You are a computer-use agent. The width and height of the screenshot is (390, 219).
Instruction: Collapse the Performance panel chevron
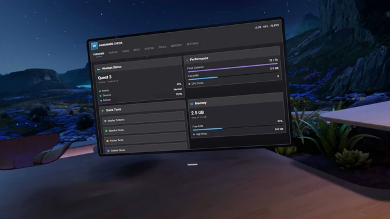[x=187, y=60]
